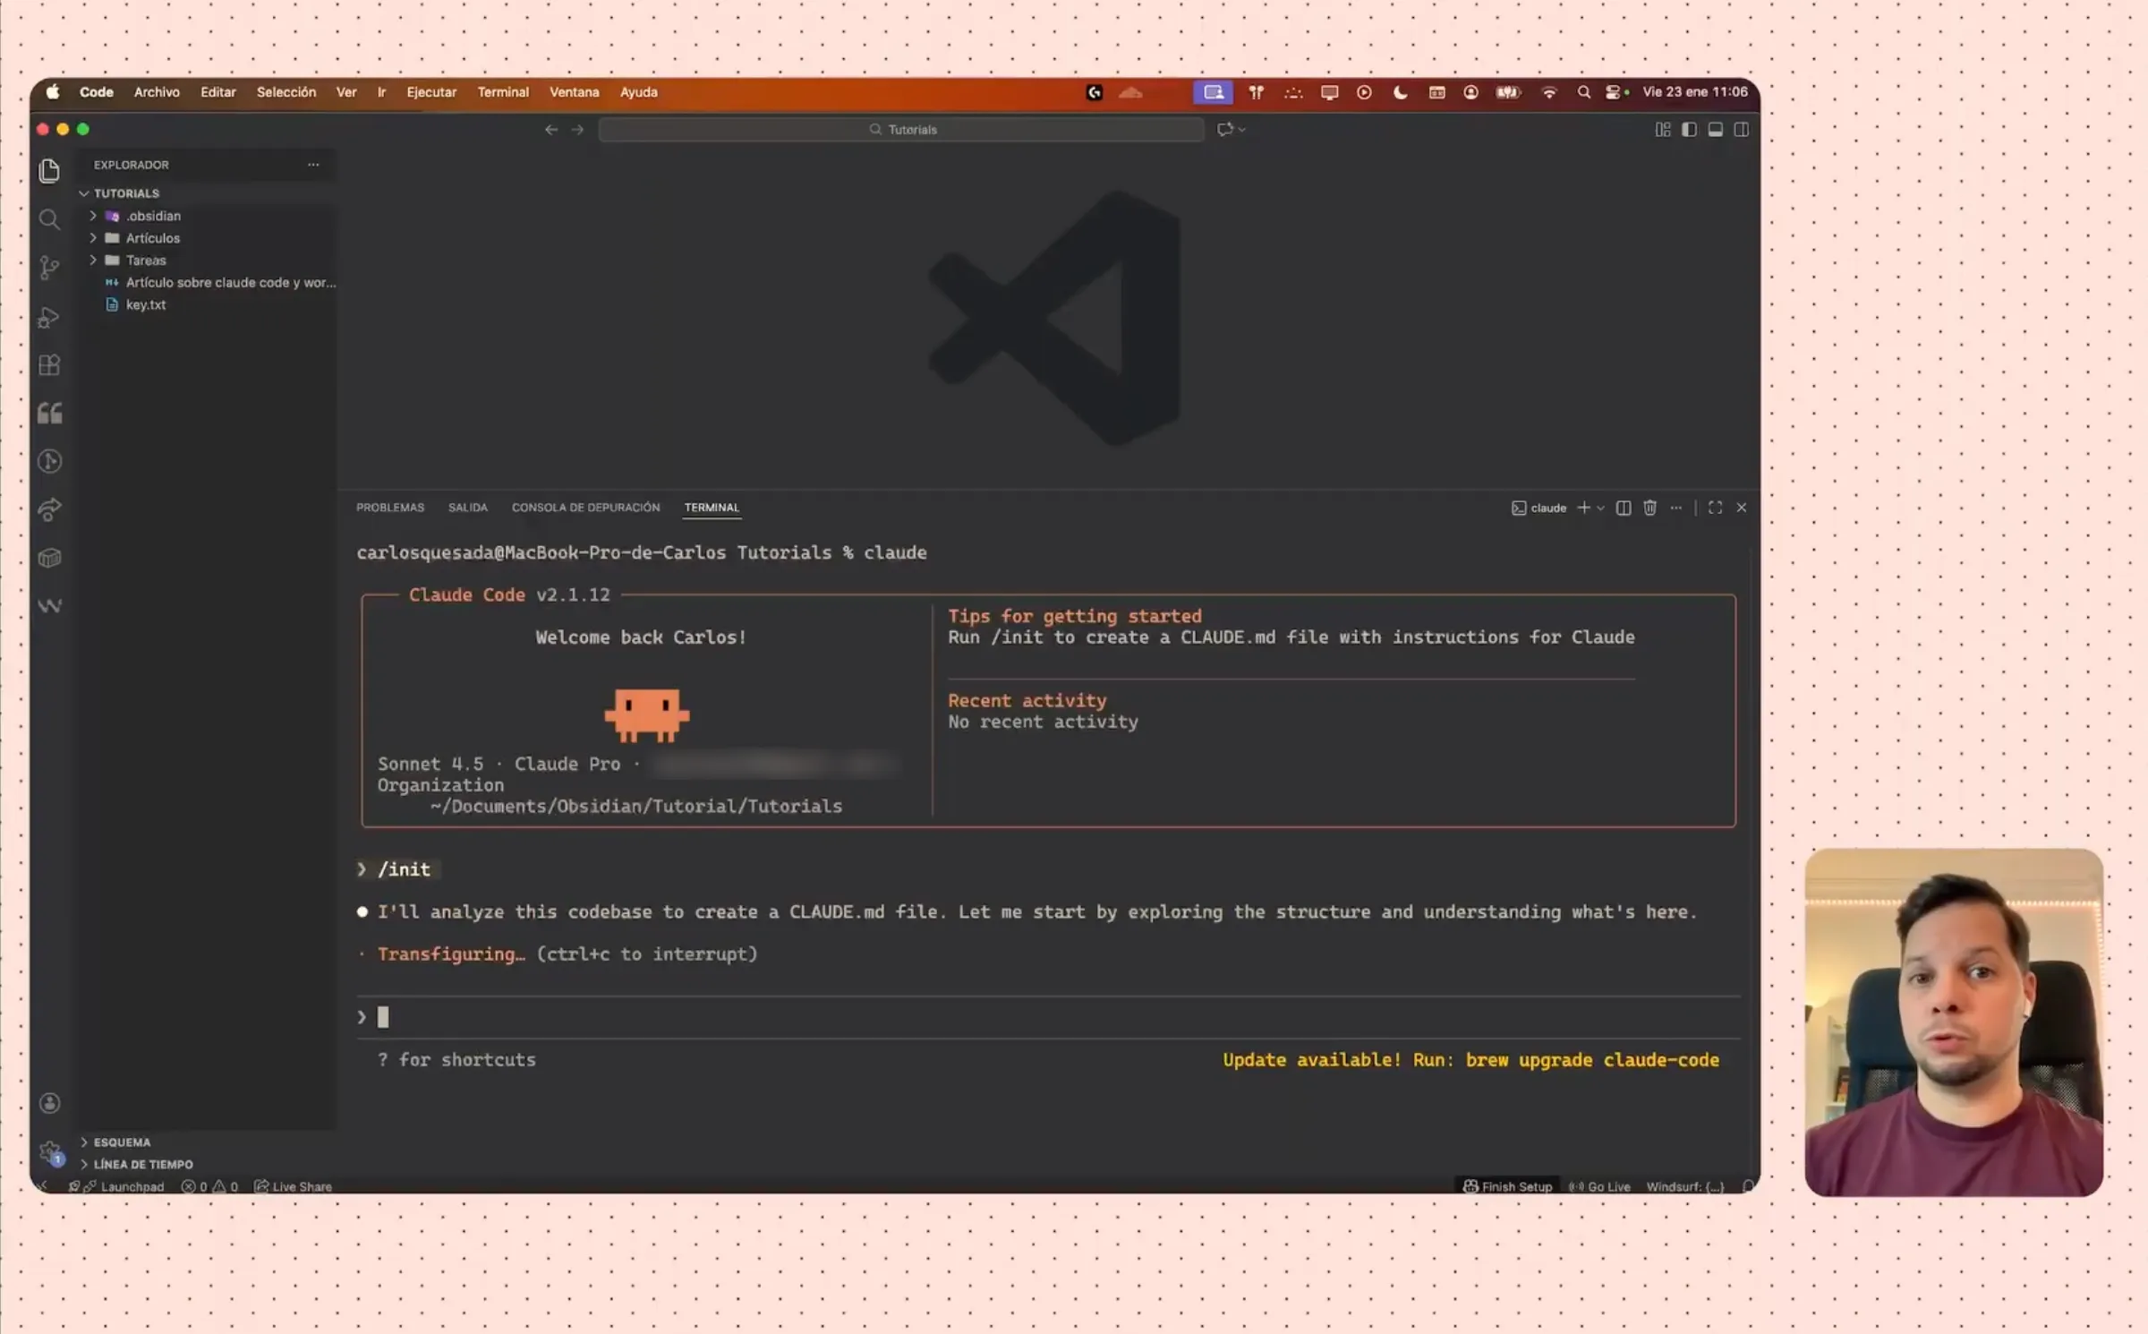Open Explorer more actions (three dots)

(x=313, y=165)
